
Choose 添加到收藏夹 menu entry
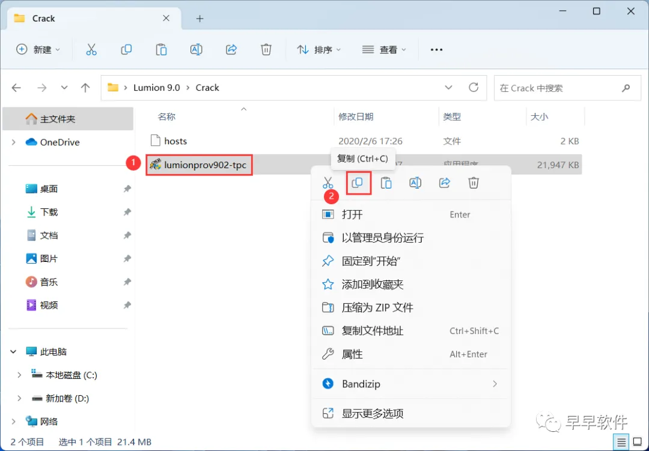point(410,284)
